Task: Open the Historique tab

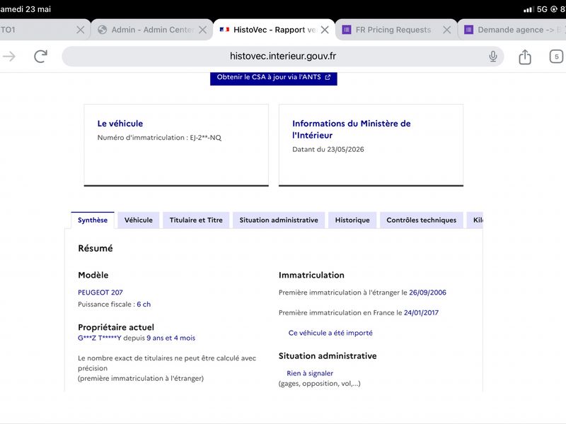Action: [352, 220]
